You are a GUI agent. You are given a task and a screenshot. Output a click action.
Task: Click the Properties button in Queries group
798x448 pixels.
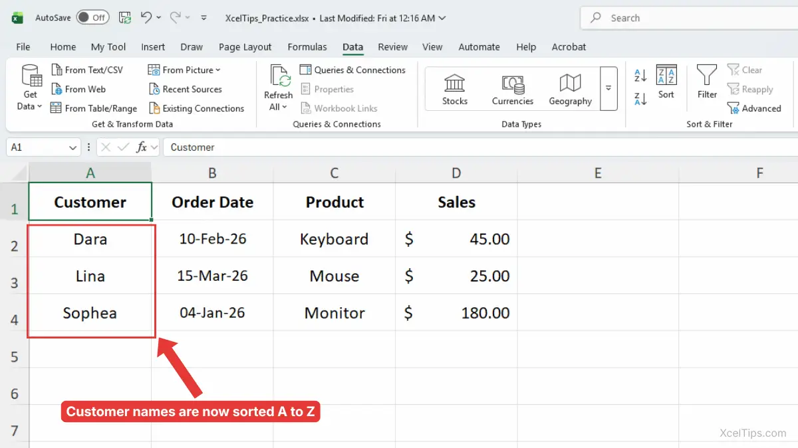tap(327, 89)
